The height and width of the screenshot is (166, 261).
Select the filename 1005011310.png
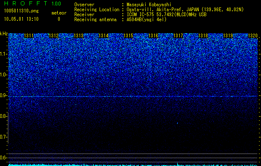click(22, 11)
